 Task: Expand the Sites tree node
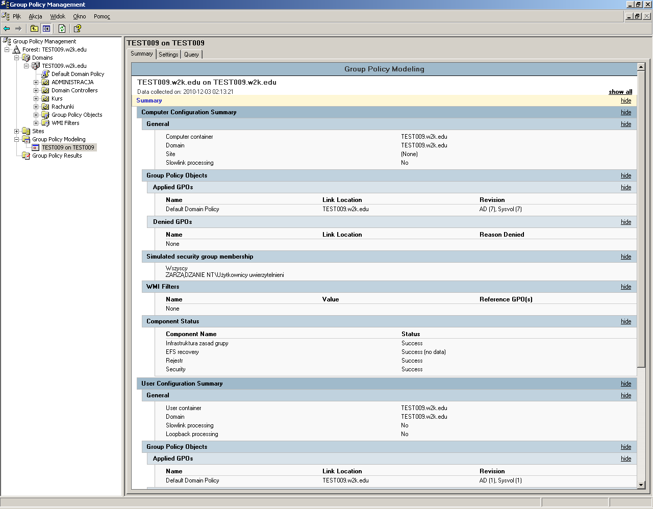click(x=16, y=131)
